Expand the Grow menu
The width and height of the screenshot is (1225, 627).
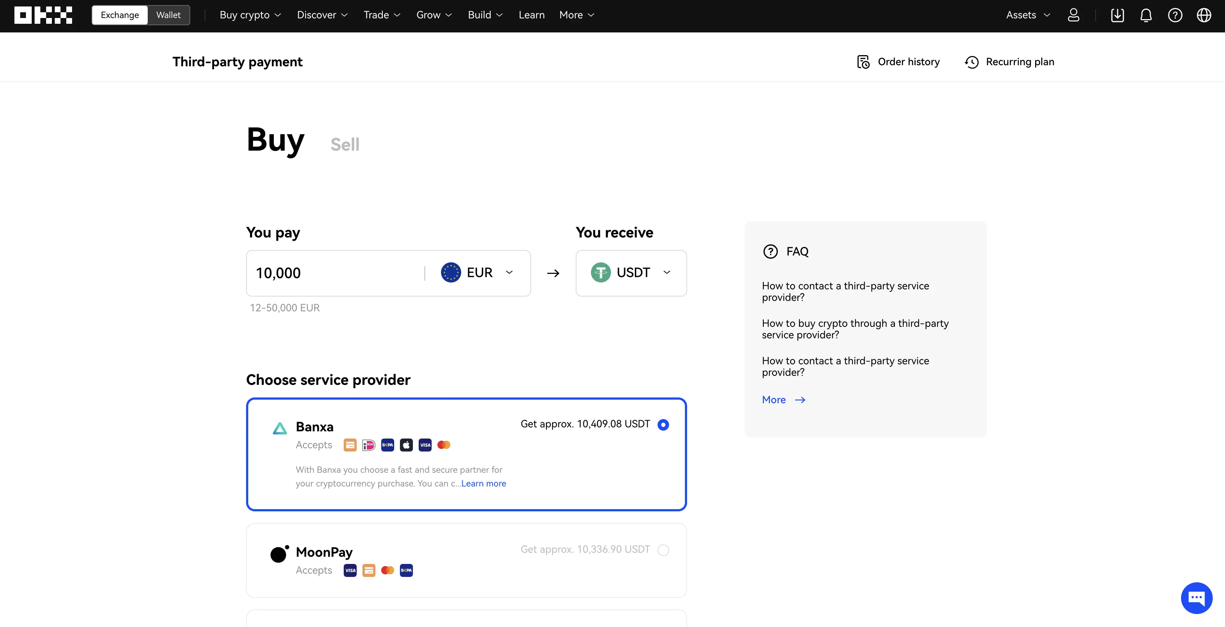(x=434, y=15)
